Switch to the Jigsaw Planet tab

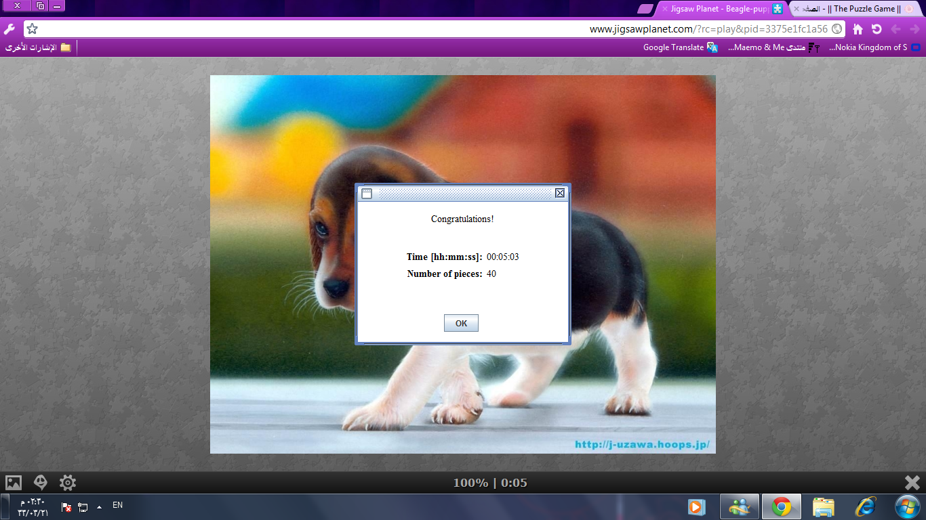click(x=719, y=9)
